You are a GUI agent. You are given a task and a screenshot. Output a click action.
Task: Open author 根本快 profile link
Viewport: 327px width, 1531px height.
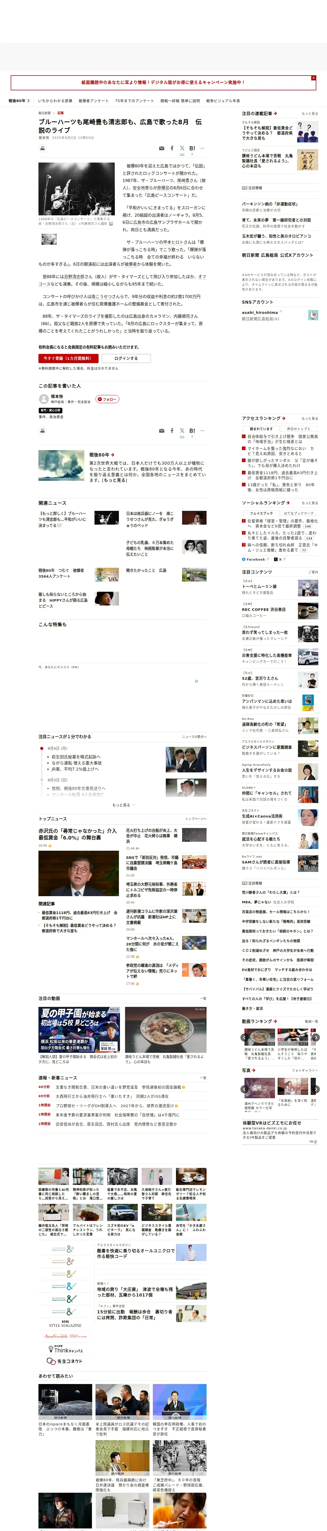(57, 397)
